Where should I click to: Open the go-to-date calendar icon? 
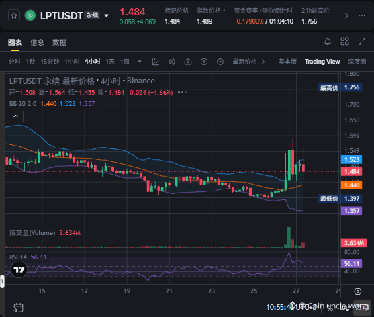18,308
